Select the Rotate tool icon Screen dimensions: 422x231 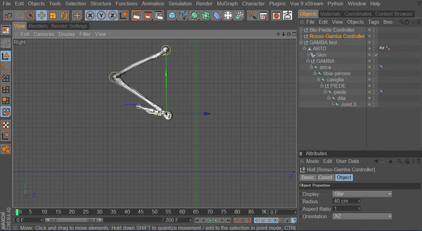(64, 15)
